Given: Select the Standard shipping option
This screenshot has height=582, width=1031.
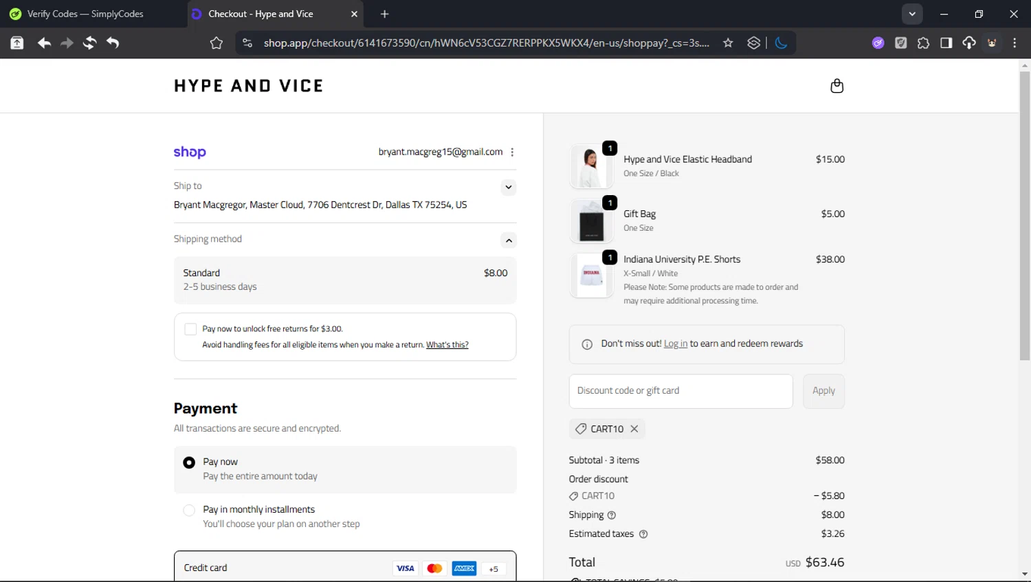Looking at the screenshot, I should tap(345, 280).
